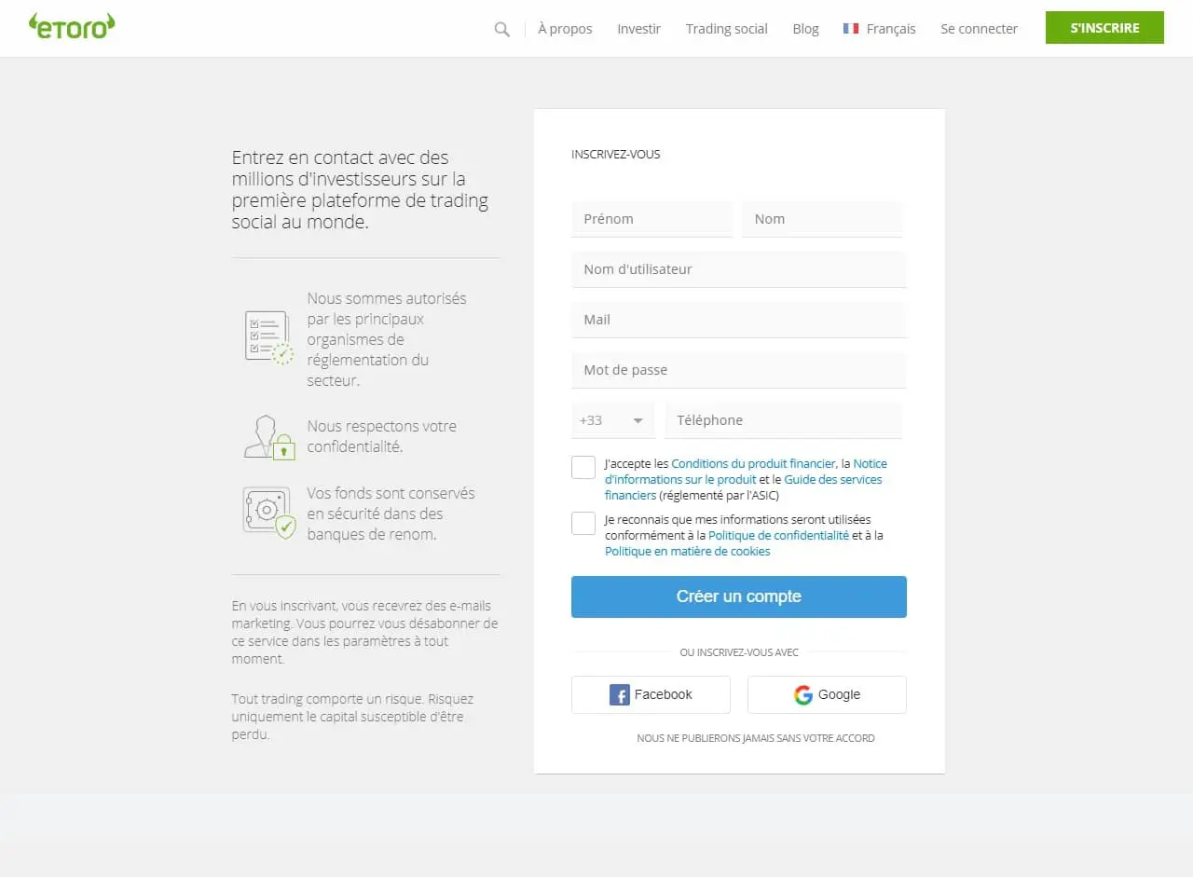Click the regulation document badge icon

click(267, 337)
